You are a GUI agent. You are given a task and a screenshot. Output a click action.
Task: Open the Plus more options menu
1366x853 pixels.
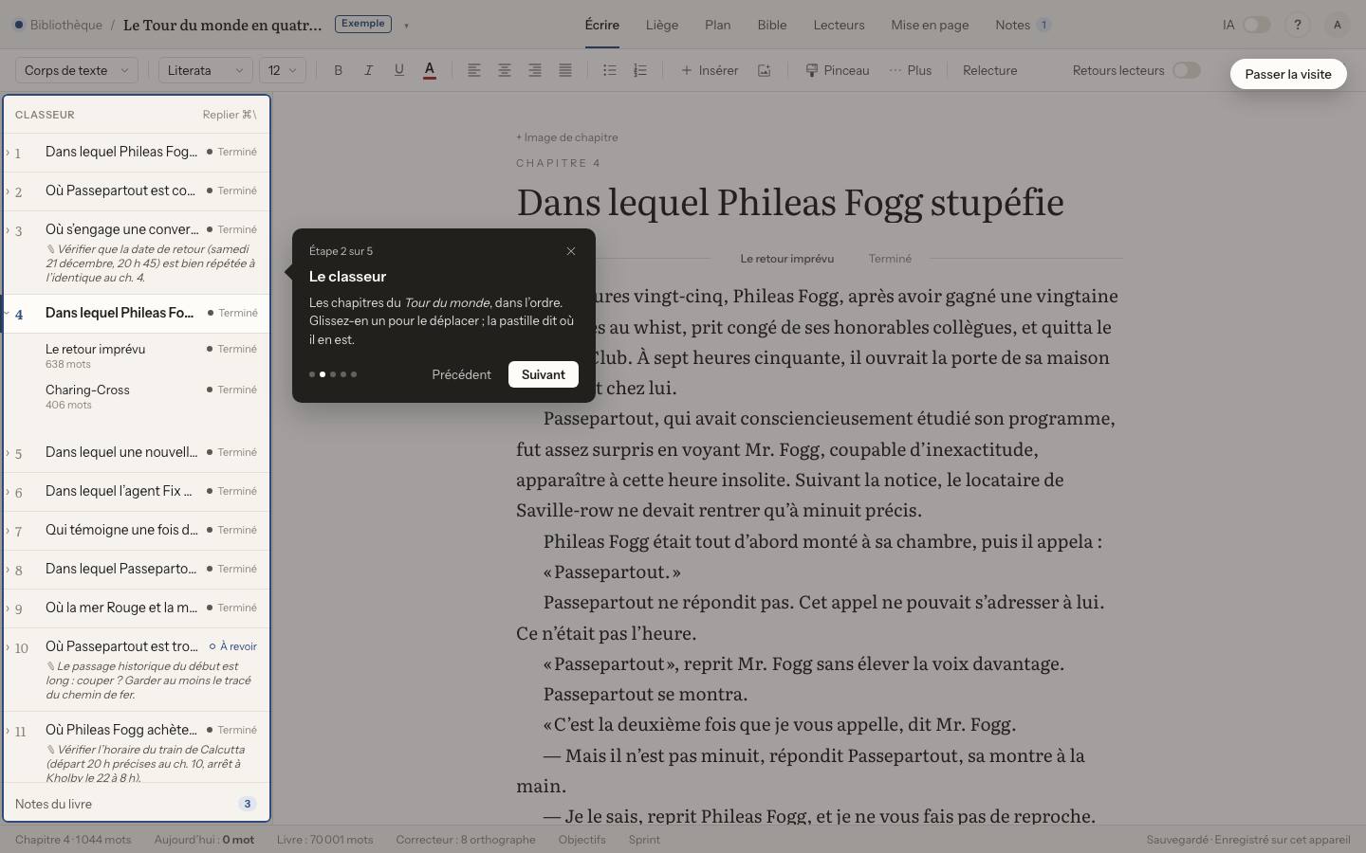(911, 70)
